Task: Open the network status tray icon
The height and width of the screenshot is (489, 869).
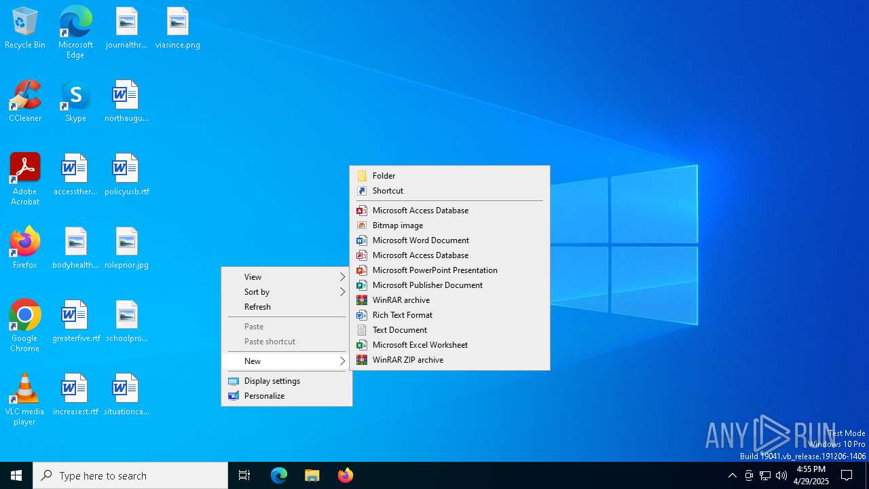Action: pyautogui.click(x=765, y=475)
